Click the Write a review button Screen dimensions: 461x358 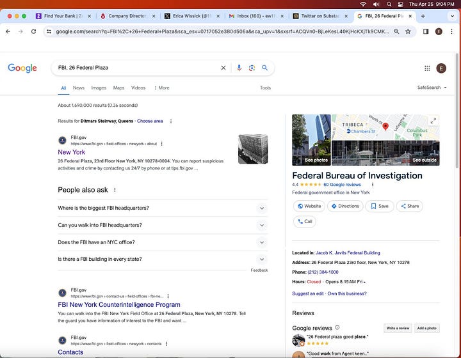tap(398, 328)
